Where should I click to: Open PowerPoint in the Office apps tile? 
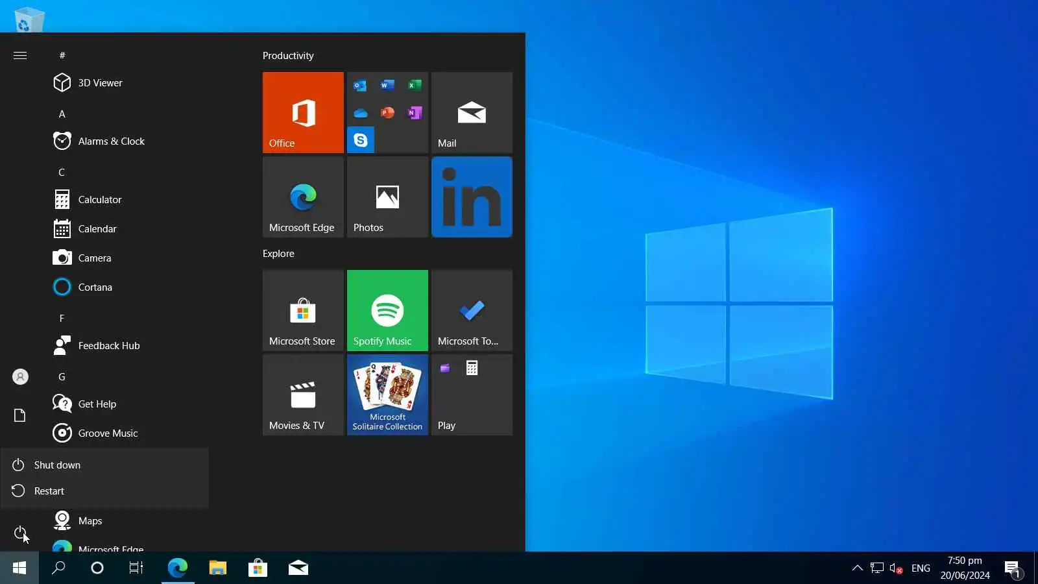[x=387, y=113]
